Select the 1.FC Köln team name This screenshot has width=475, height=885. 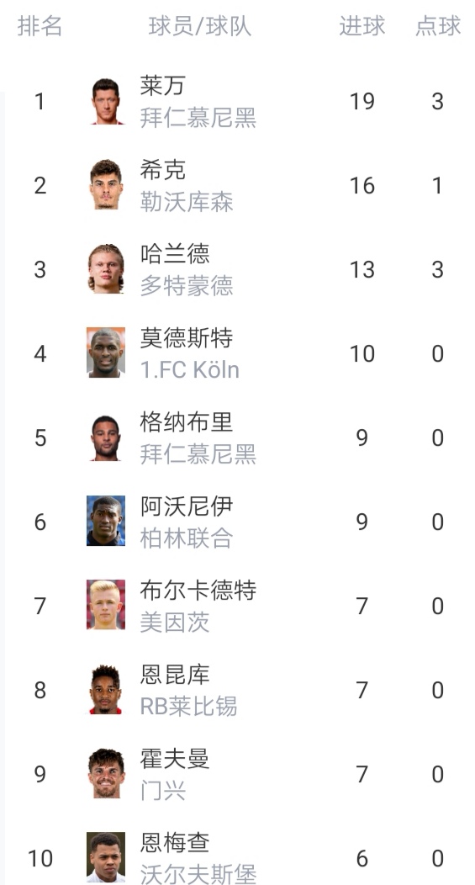(190, 369)
